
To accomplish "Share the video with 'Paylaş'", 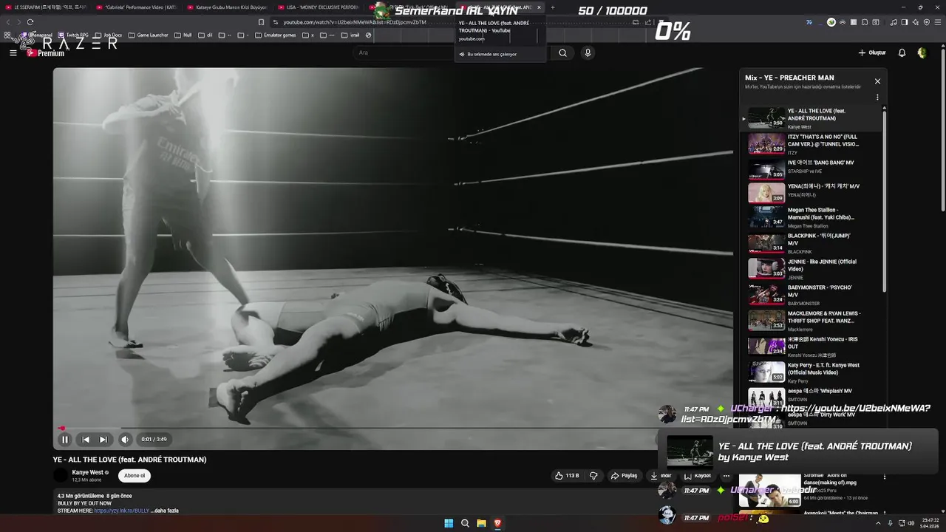I will (x=624, y=476).
